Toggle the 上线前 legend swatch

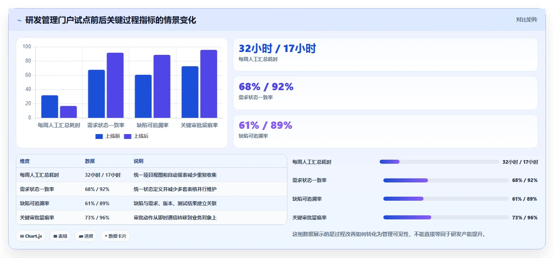click(x=99, y=136)
